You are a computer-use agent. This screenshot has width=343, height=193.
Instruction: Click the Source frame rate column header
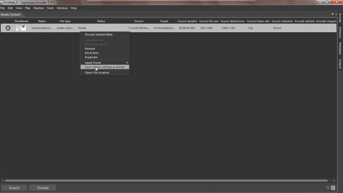(258, 21)
